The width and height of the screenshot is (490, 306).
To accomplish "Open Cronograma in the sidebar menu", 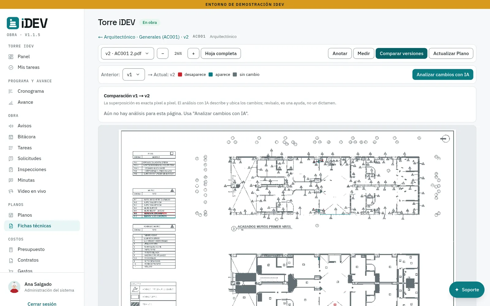I will click(42, 91).
